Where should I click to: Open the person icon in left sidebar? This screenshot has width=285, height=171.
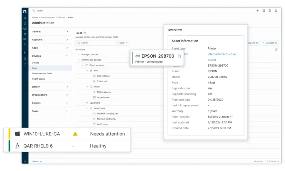(x=25, y=34)
